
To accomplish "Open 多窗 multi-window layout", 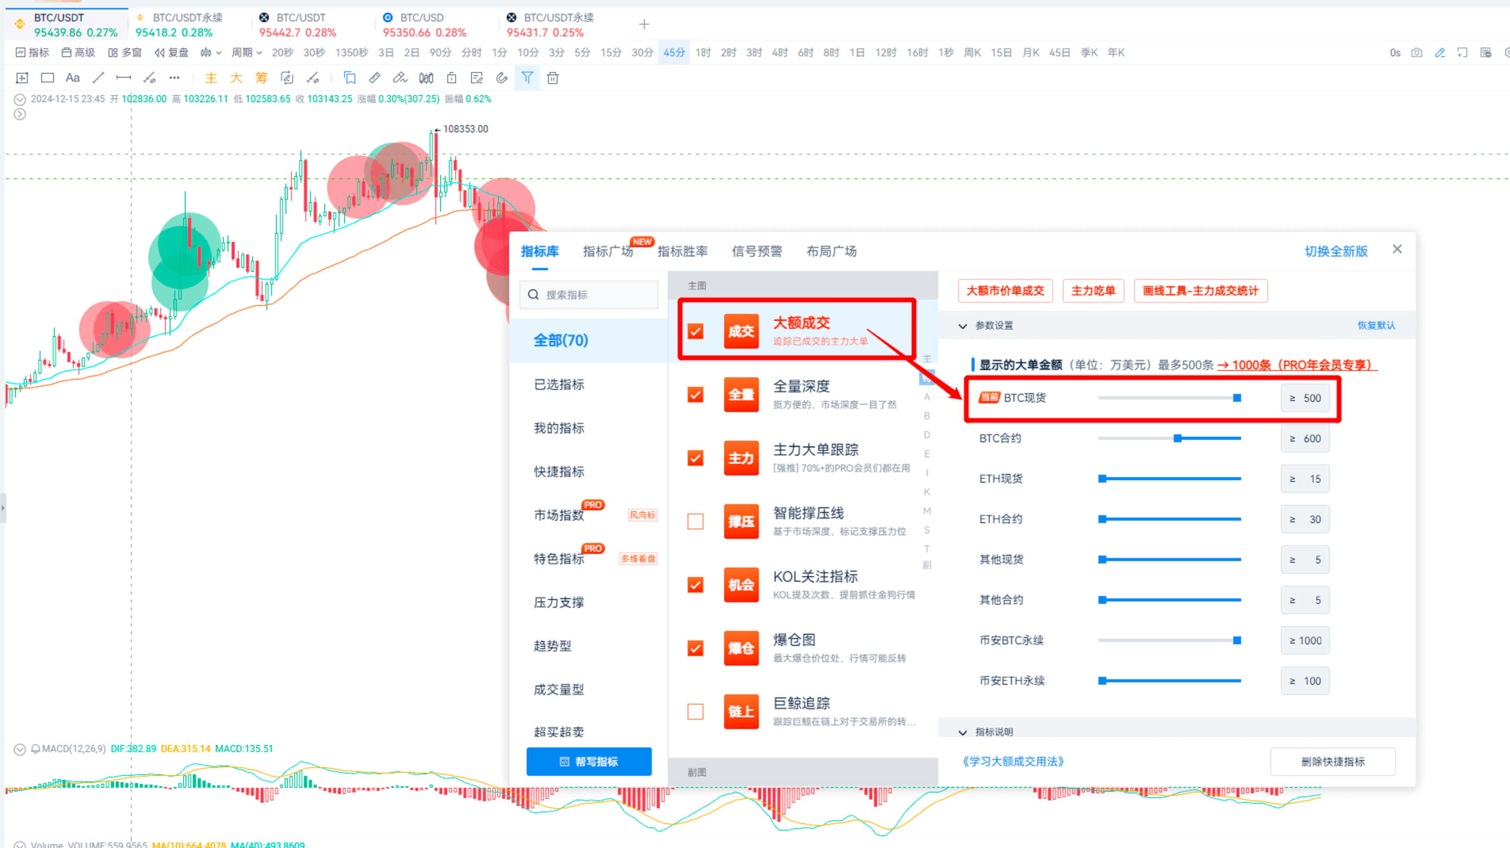I will click(x=124, y=53).
